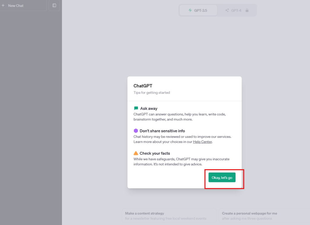Click the lock icon on GPT-4
This screenshot has height=225, width=310.
247,10
